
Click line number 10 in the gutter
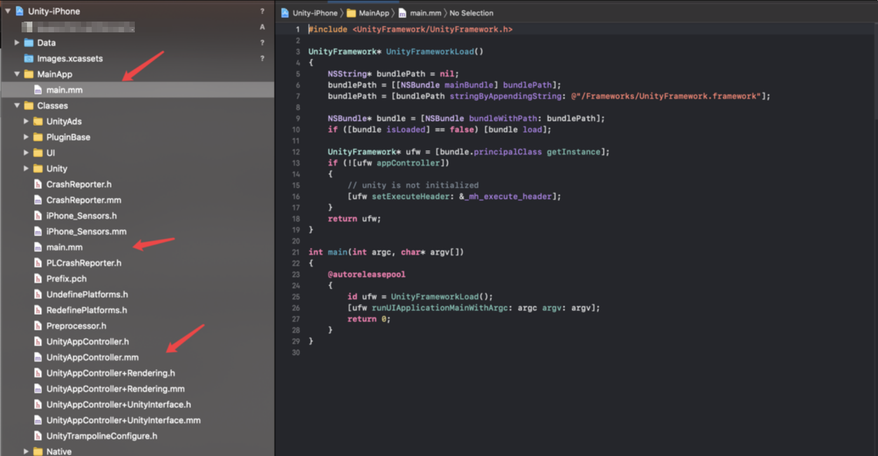(x=296, y=129)
